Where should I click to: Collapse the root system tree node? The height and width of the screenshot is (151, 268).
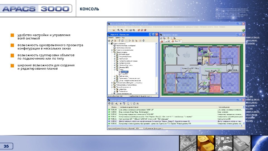(109, 44)
